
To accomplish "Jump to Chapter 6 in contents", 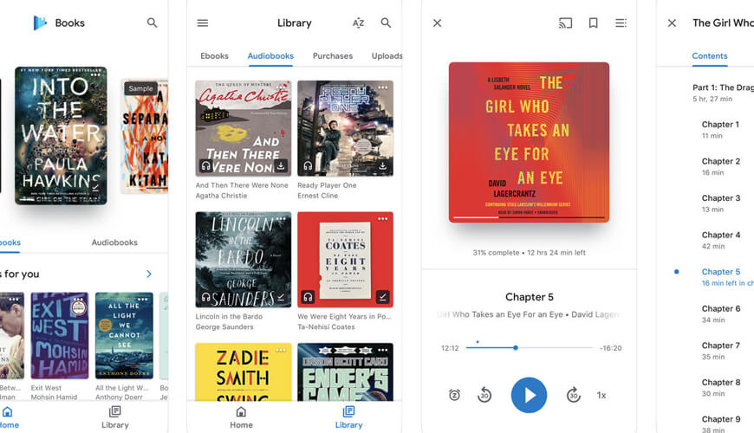I will 720,313.
